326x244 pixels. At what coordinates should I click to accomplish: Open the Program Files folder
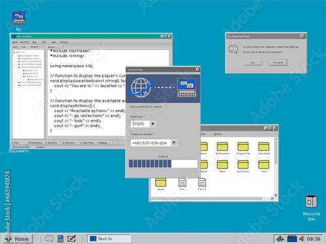coord(243,147)
